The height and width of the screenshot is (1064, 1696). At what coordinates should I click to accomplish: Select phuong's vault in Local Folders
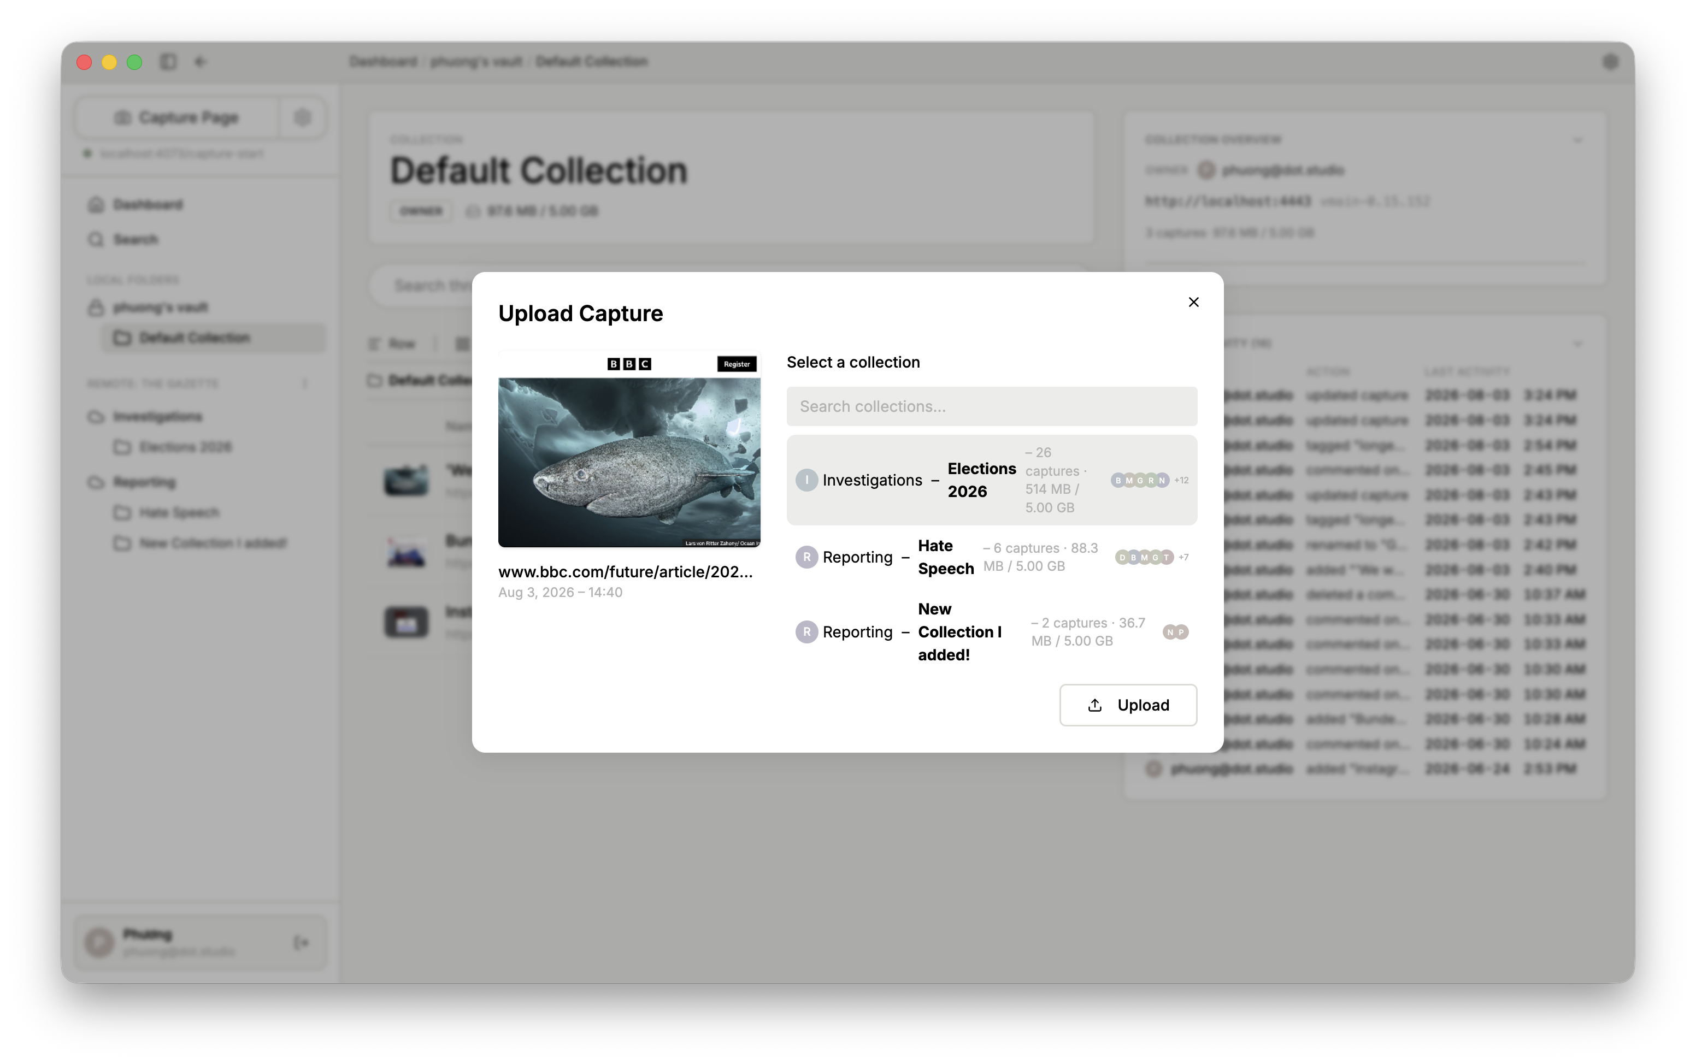point(161,308)
